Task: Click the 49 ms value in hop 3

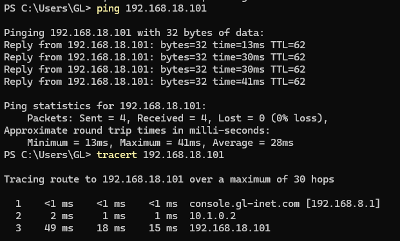Action: (x=59, y=228)
